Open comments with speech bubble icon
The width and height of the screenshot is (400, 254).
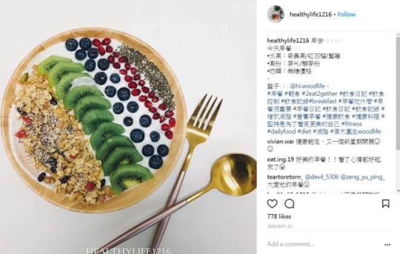(x=290, y=204)
